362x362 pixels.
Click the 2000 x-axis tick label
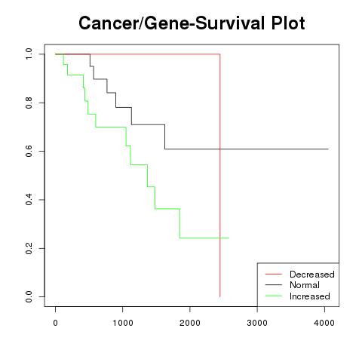(x=190, y=323)
